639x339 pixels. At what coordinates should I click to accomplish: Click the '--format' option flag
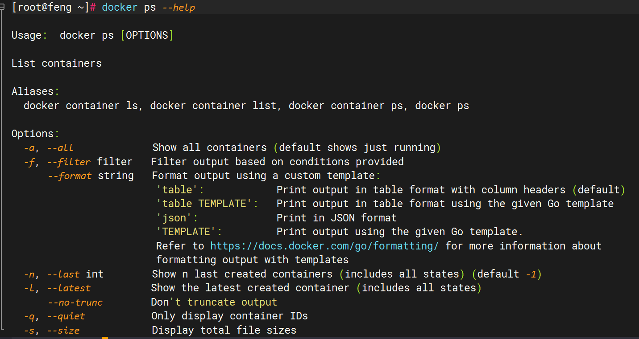tap(70, 176)
